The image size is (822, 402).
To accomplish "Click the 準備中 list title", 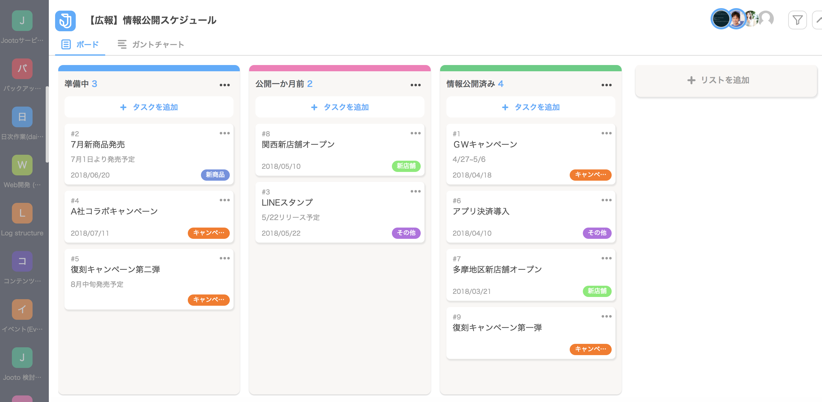I will point(77,84).
